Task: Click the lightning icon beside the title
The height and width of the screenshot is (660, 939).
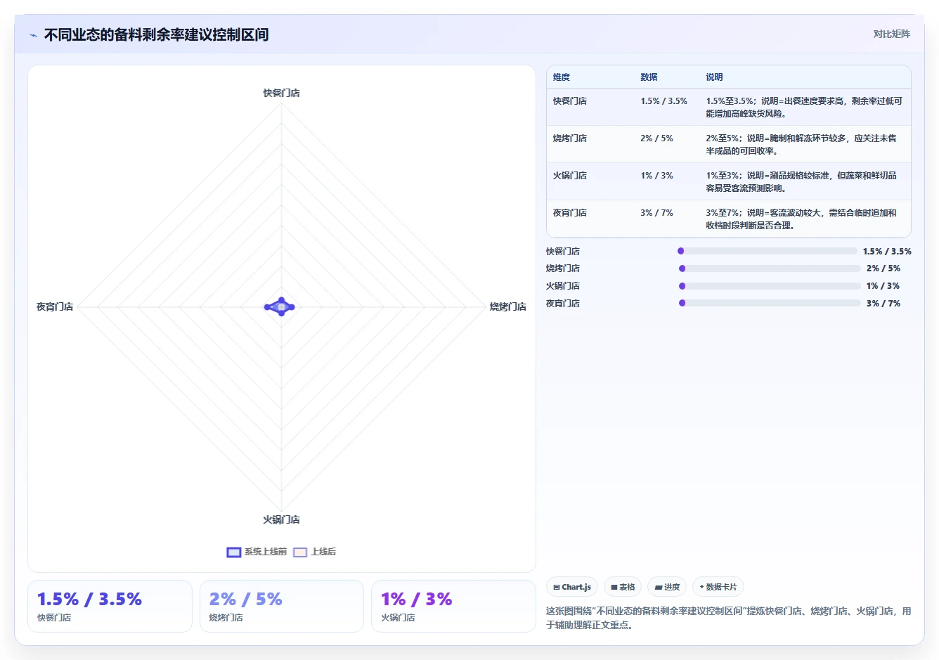Action: point(33,35)
